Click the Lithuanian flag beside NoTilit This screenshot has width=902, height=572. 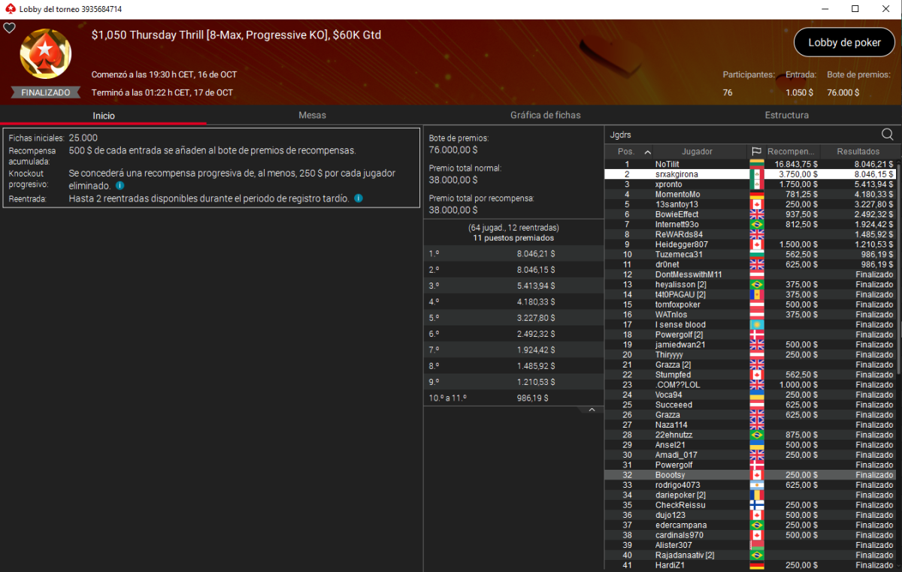coord(756,164)
